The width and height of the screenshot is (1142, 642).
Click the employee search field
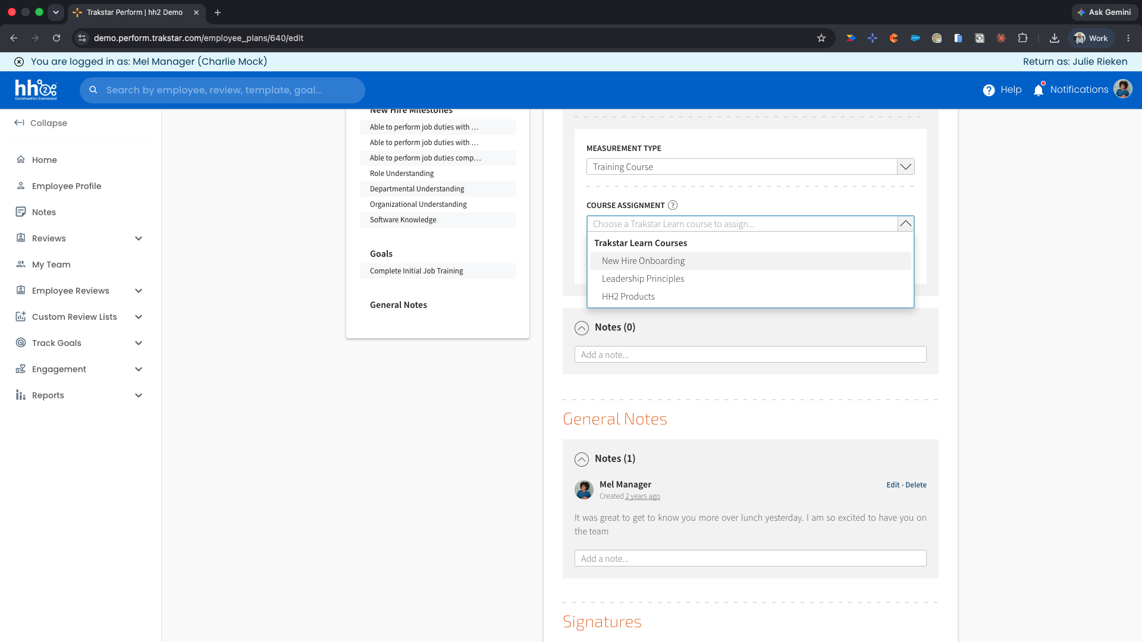pos(222,90)
